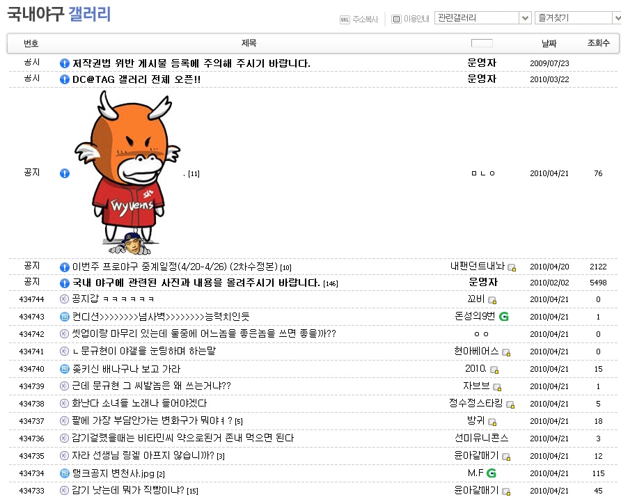This screenshot has height=497, width=621.
Task: Expand the 관련갤러리 dropdown arrow
Action: (x=525, y=18)
